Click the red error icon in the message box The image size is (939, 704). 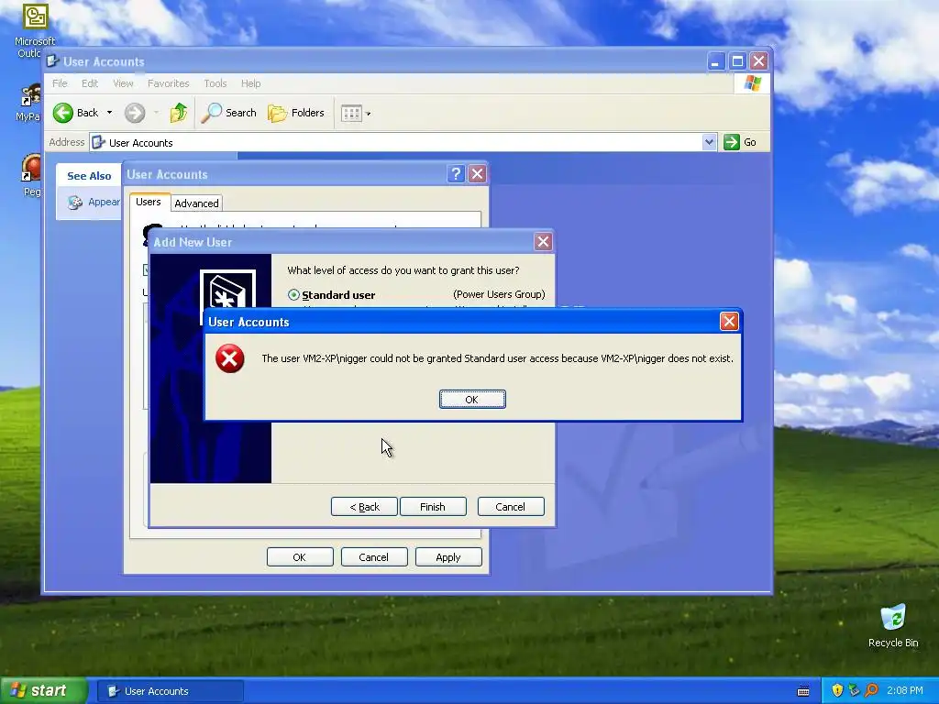coord(230,358)
